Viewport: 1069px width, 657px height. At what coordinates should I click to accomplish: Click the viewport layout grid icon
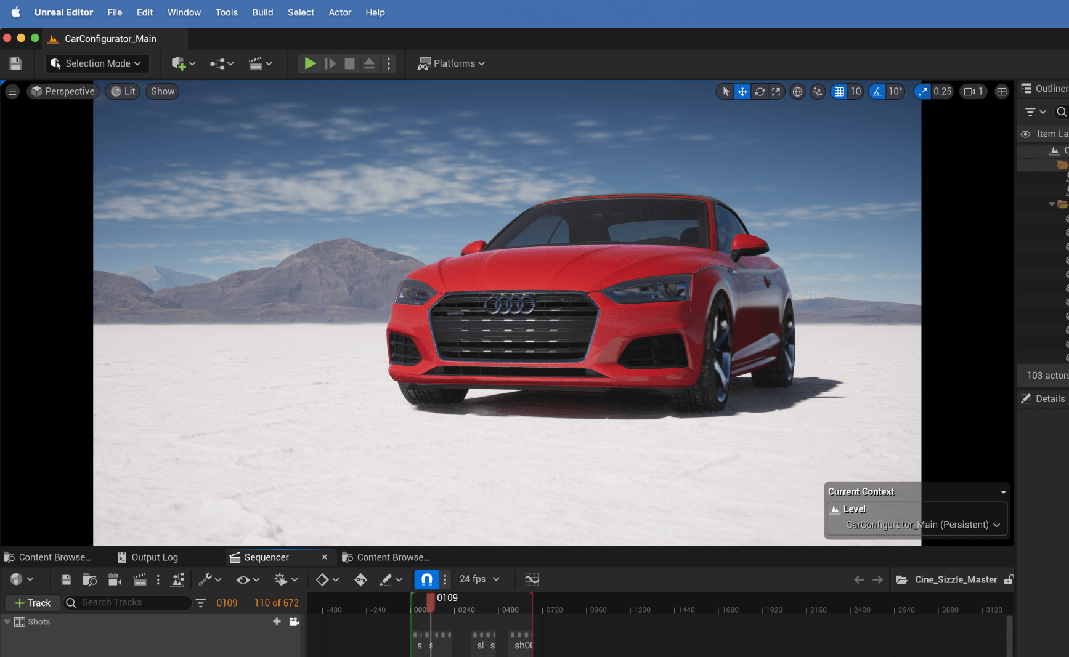[1002, 92]
